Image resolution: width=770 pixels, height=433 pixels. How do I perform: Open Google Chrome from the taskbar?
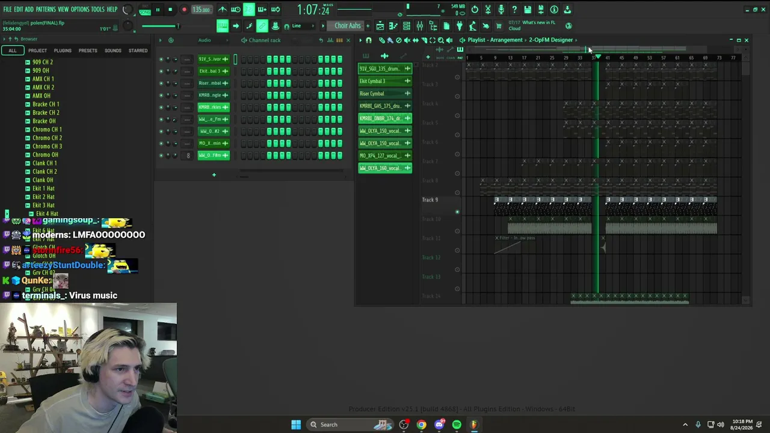pyautogui.click(x=421, y=425)
